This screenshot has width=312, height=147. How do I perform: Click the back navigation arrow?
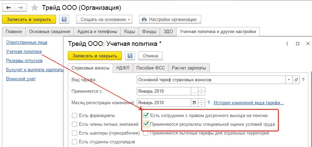pos(9,8)
